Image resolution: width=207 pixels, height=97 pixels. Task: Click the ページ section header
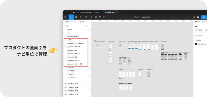(66, 26)
